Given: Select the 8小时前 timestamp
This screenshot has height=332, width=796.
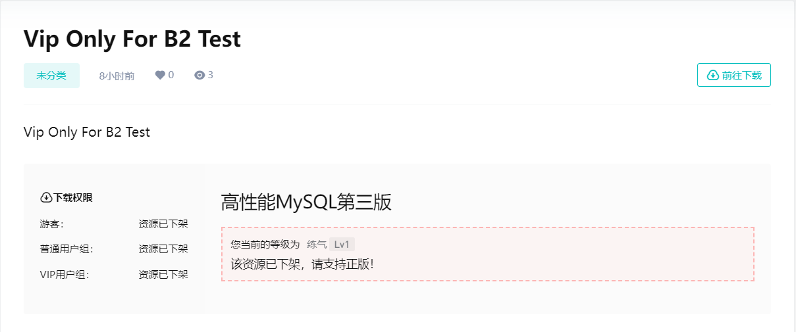Looking at the screenshot, I should [117, 76].
